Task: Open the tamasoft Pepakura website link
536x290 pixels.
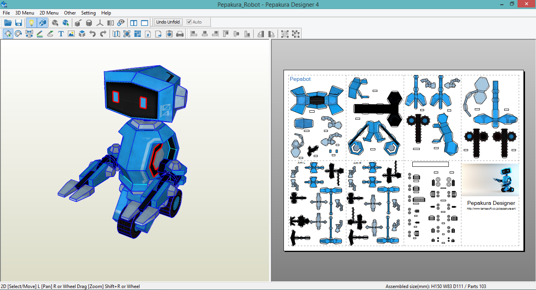Action: click(490, 208)
